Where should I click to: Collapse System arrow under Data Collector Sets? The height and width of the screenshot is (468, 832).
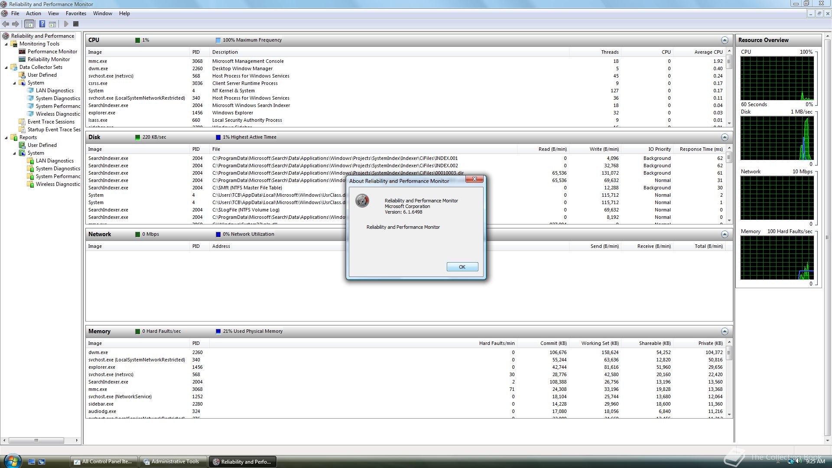(x=15, y=83)
